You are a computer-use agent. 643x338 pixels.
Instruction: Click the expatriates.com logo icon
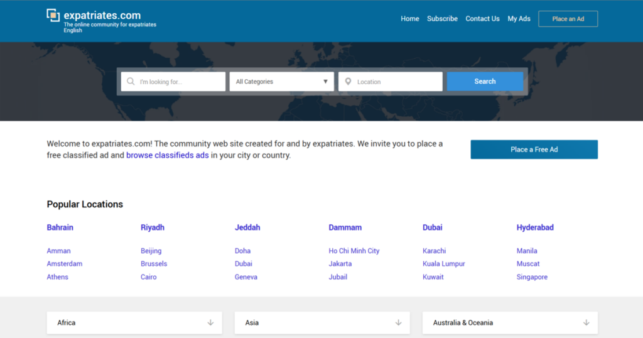coord(53,15)
